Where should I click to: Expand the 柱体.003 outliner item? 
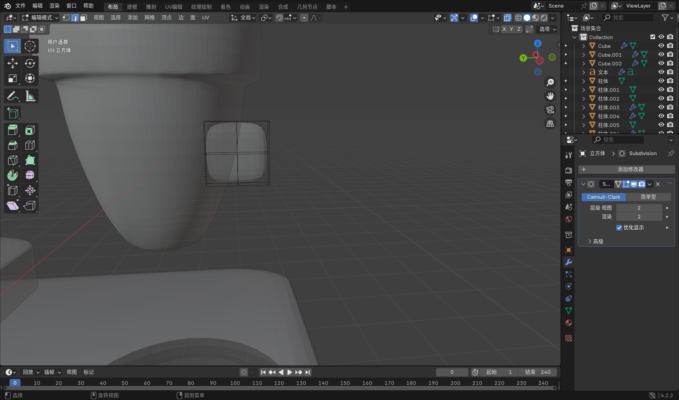coord(584,107)
